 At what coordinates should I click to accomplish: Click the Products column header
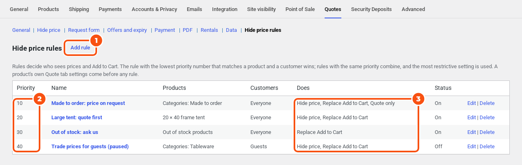click(174, 88)
